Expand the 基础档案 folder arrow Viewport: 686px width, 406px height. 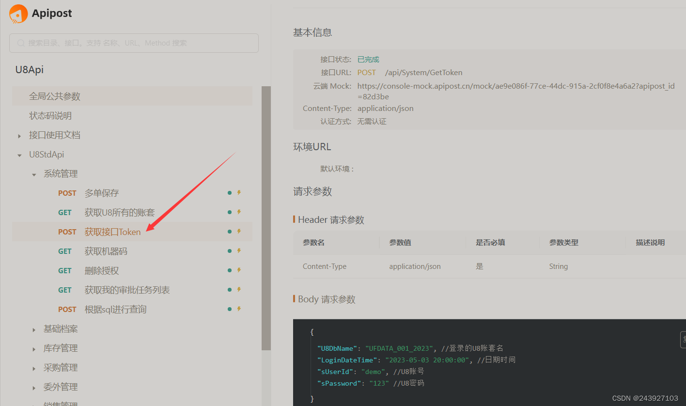tap(34, 330)
